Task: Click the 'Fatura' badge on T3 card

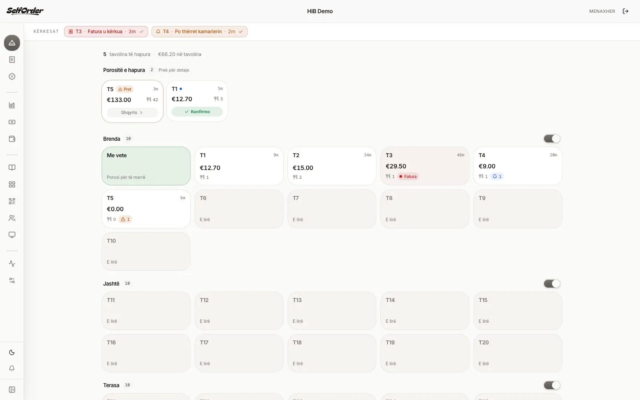Action: (x=408, y=176)
